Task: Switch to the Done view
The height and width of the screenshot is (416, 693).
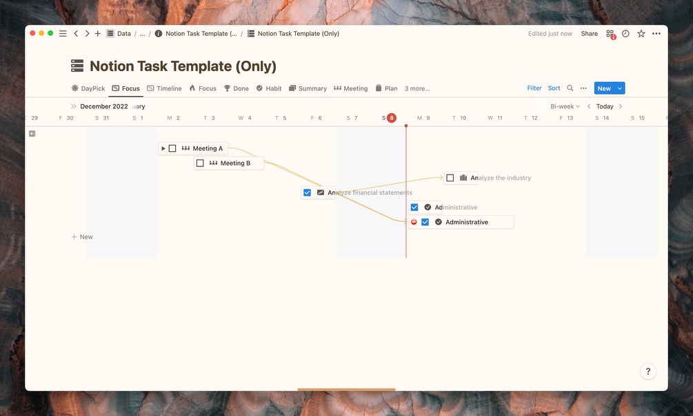Action: 236,88
